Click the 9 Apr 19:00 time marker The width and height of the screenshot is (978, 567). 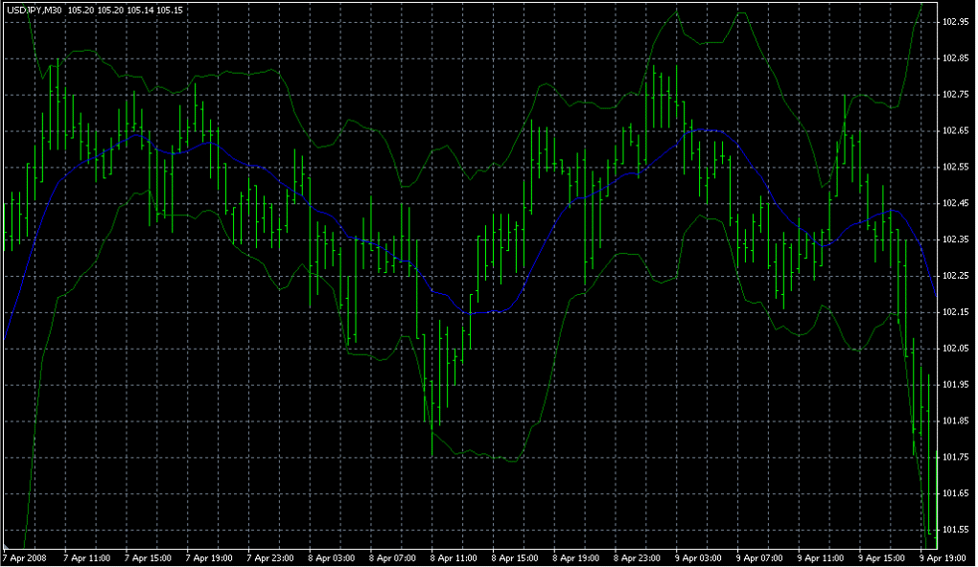943,557
